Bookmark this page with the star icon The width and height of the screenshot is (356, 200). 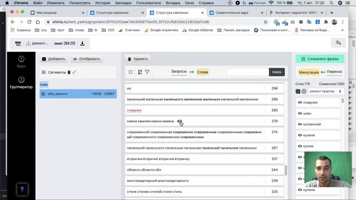[265, 22]
